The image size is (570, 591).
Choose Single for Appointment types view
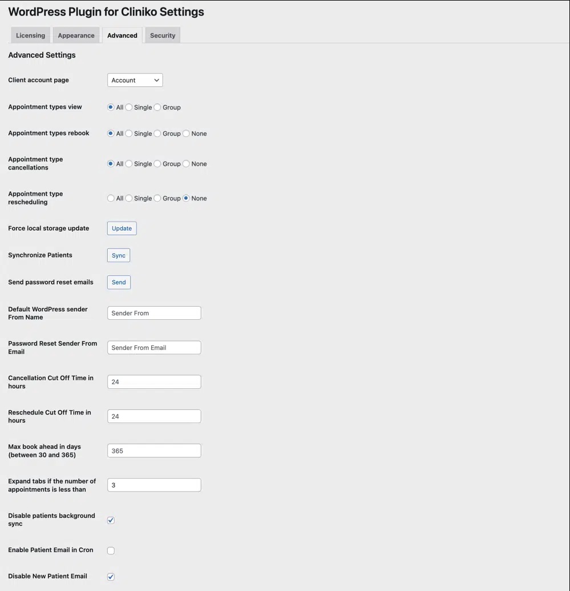pyautogui.click(x=129, y=107)
